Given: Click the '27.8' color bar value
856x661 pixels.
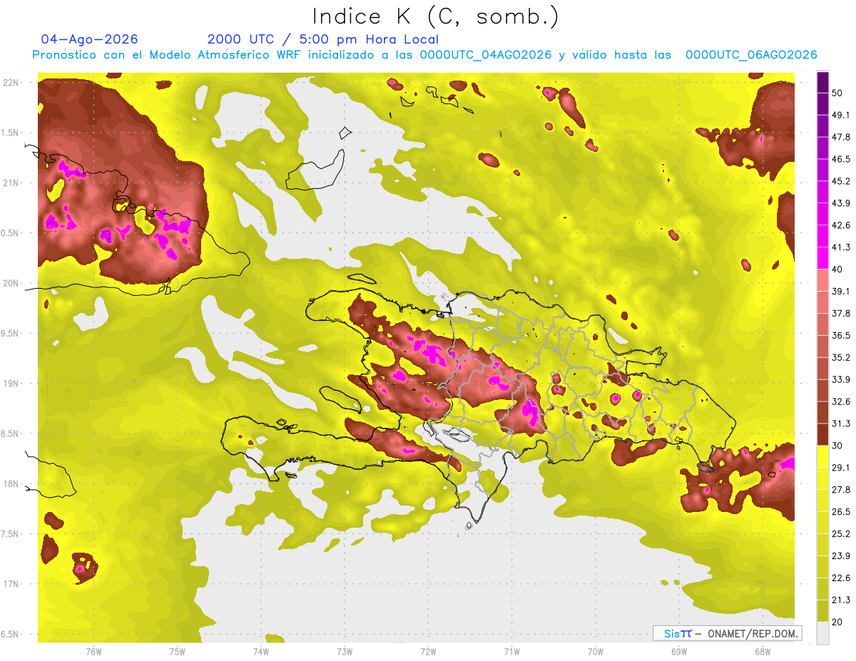Looking at the screenshot, I should click(841, 490).
